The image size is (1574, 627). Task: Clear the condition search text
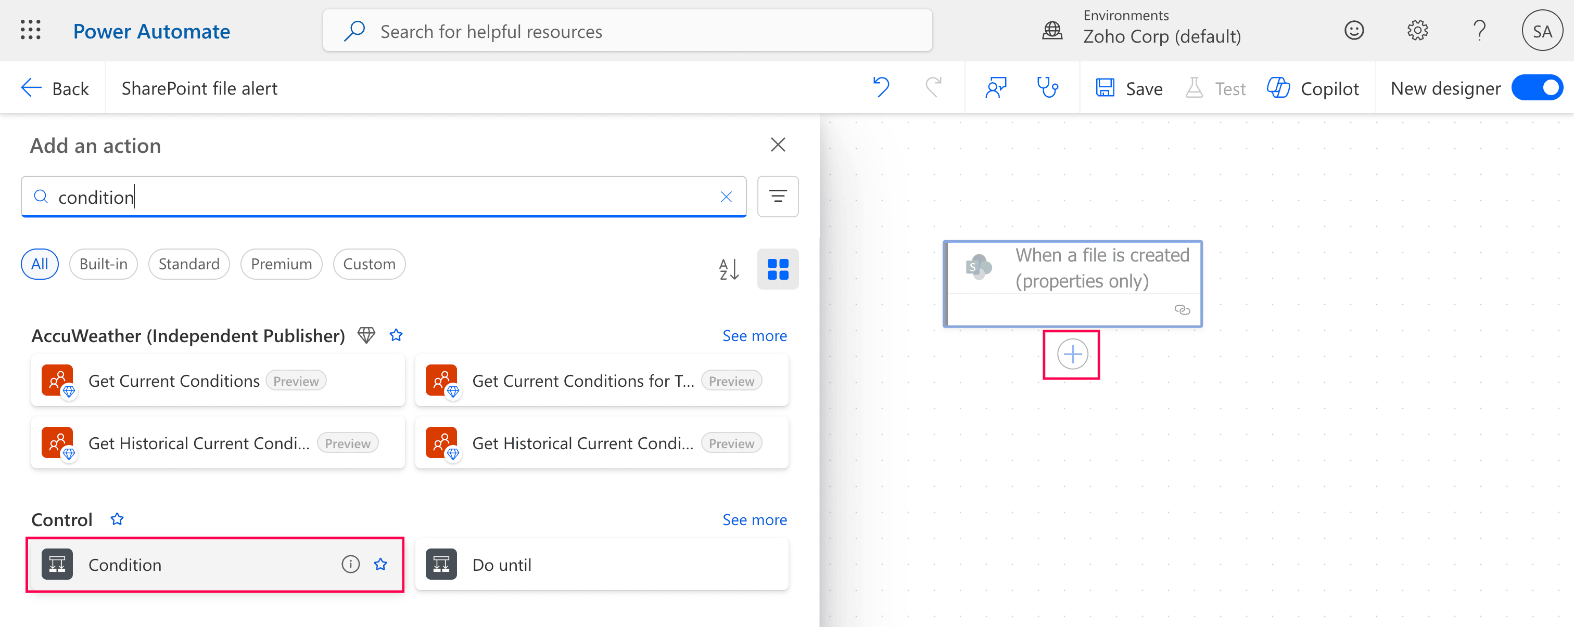(x=726, y=197)
